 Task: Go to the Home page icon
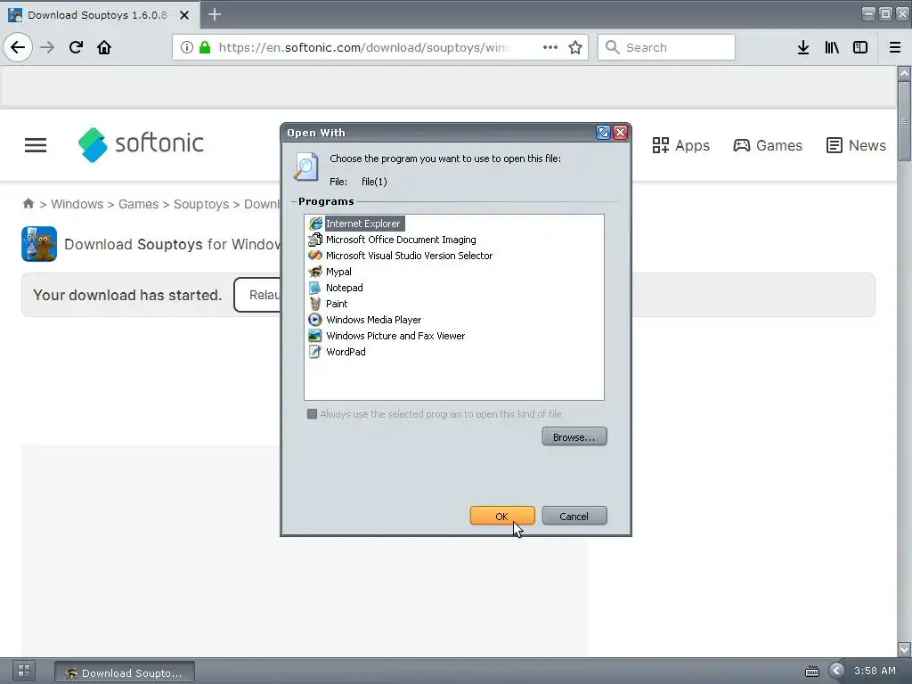click(104, 47)
